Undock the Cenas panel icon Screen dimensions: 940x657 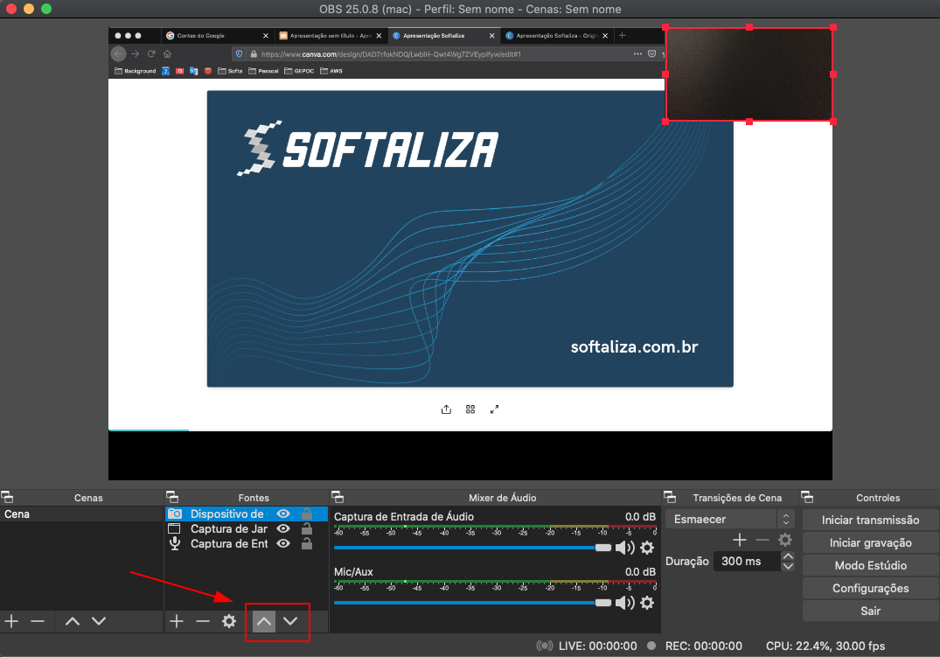(x=7, y=497)
